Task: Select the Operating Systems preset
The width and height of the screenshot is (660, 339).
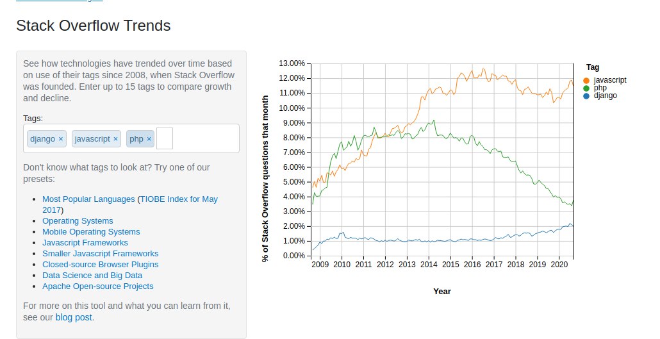Action: click(78, 221)
